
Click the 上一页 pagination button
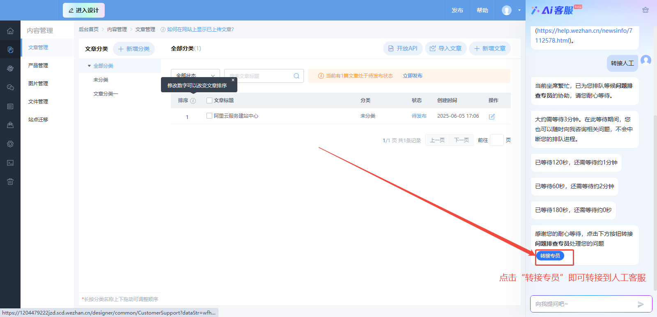click(437, 140)
